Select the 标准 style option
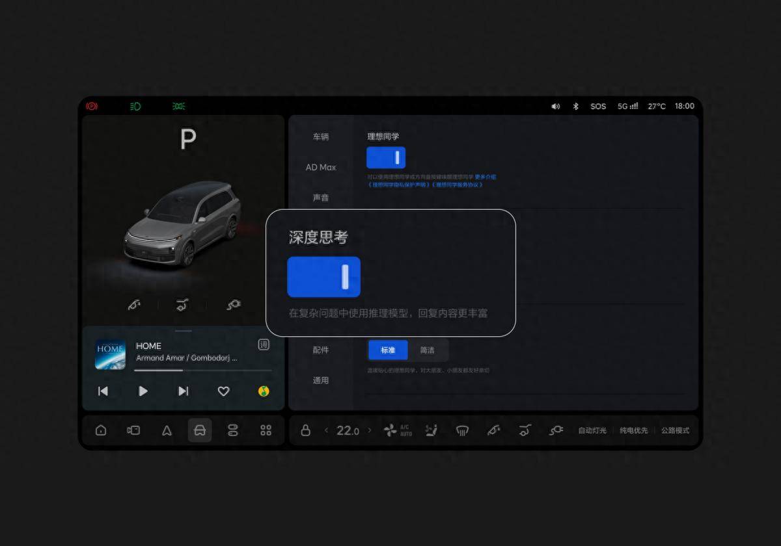The width and height of the screenshot is (781, 546). (x=388, y=350)
